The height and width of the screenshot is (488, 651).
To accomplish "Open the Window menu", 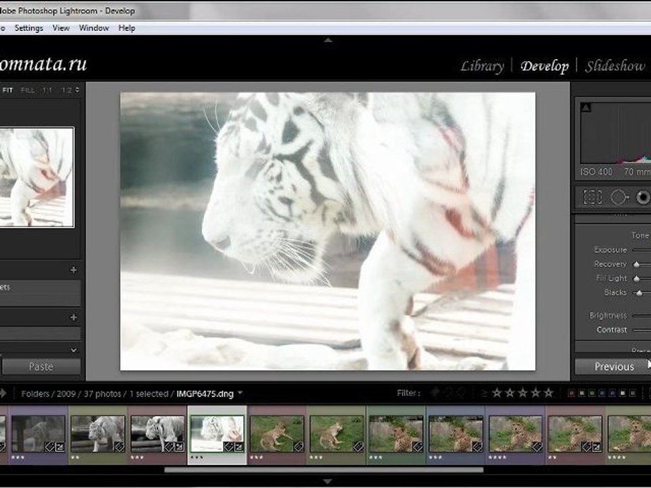I will (94, 28).
